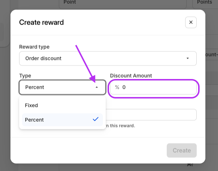Click the purple arrow annotation head
The height and width of the screenshot is (171, 218).
pos(93,79)
